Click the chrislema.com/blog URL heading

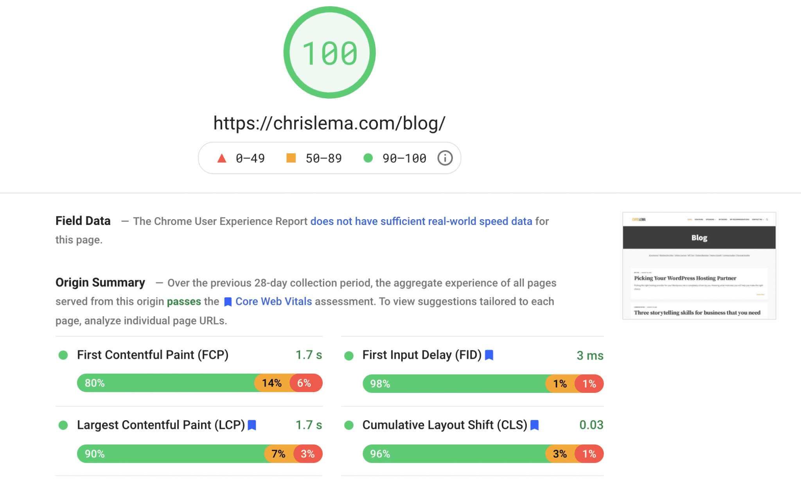(329, 122)
